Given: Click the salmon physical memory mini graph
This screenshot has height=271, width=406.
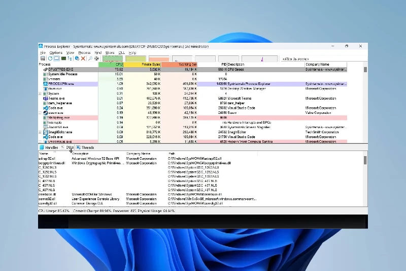Looking at the screenshot, I should point(159,58).
